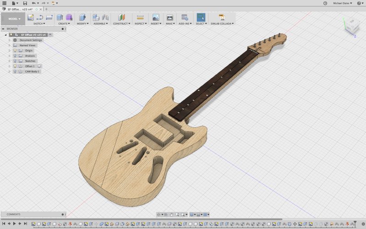Screen dimensions: 366x229
Task: Open the Viewports layout dropdown
Action: (x=206, y=214)
